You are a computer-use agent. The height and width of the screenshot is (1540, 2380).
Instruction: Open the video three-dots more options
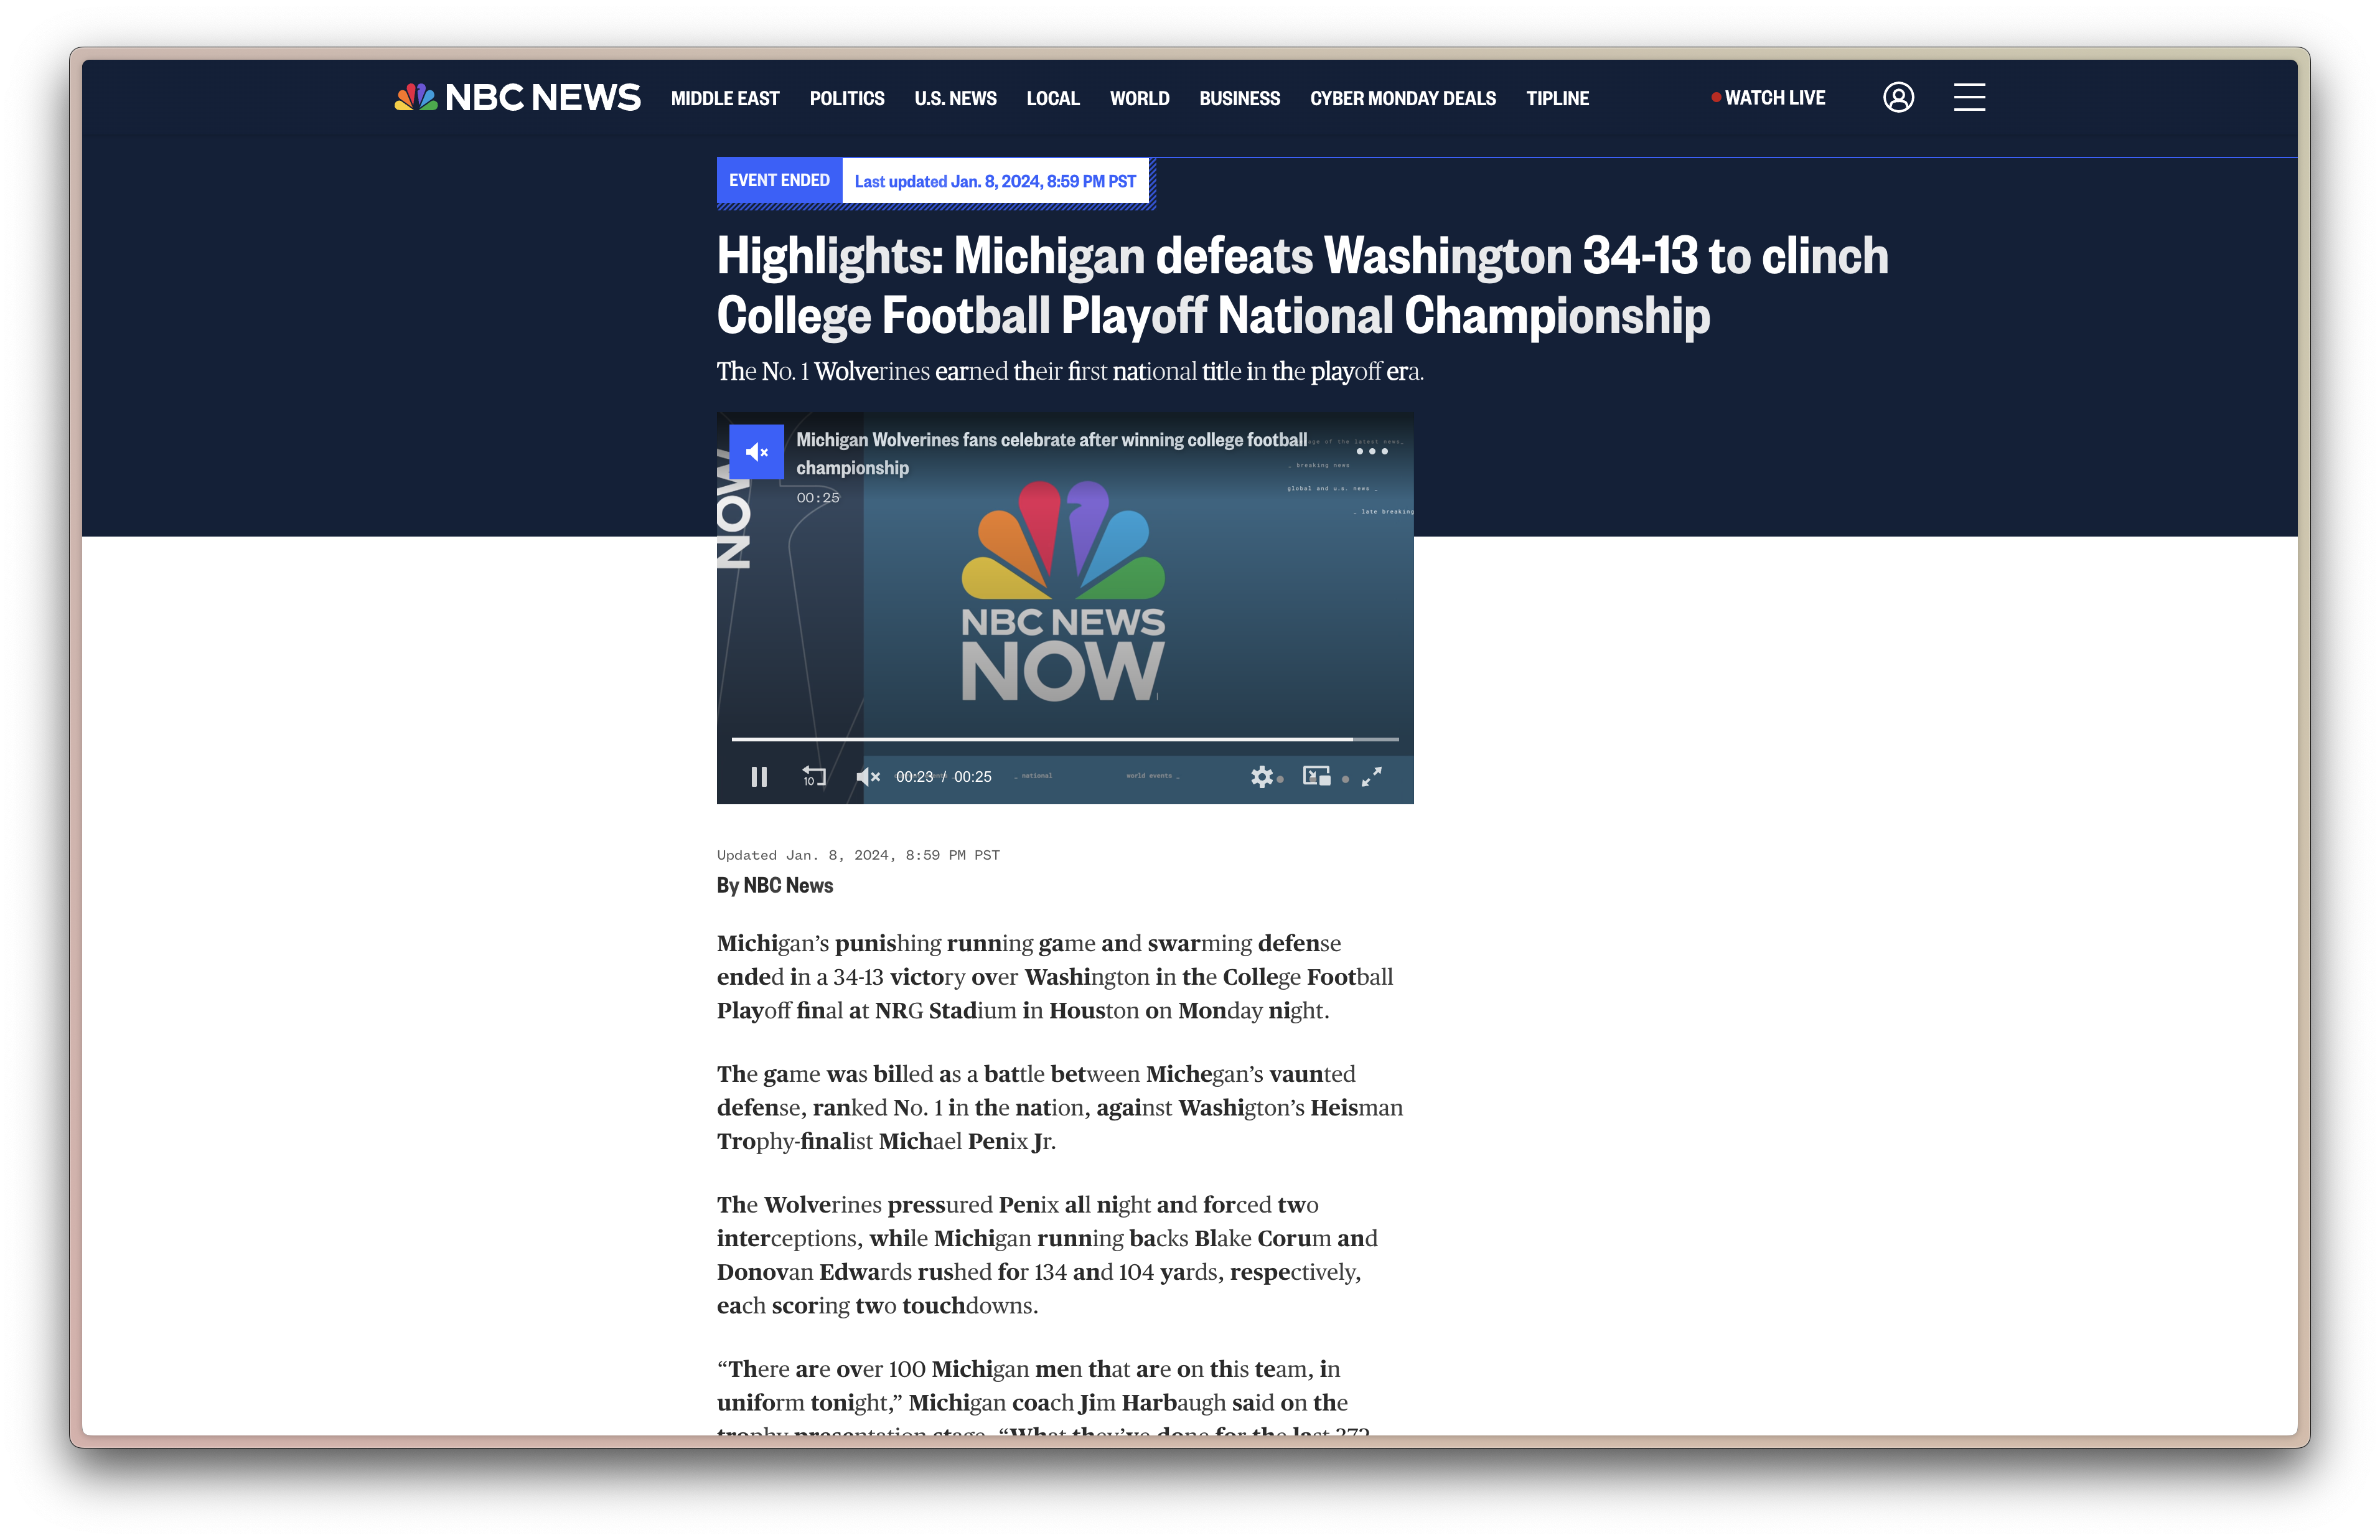1371,451
